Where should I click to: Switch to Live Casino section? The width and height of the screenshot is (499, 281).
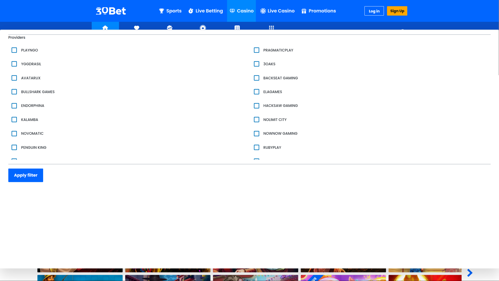tap(277, 11)
